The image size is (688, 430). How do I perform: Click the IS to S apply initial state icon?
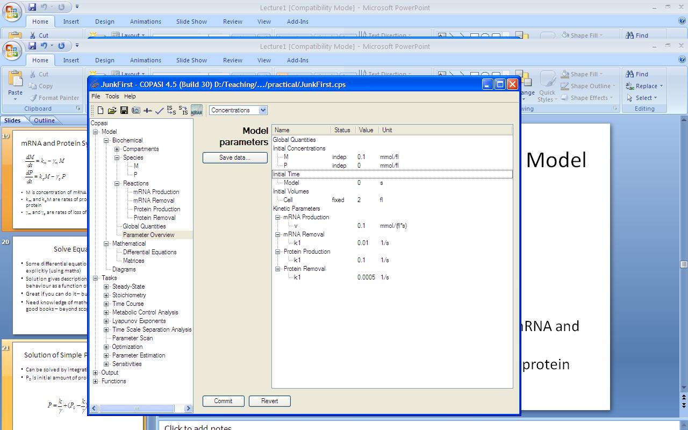click(171, 110)
